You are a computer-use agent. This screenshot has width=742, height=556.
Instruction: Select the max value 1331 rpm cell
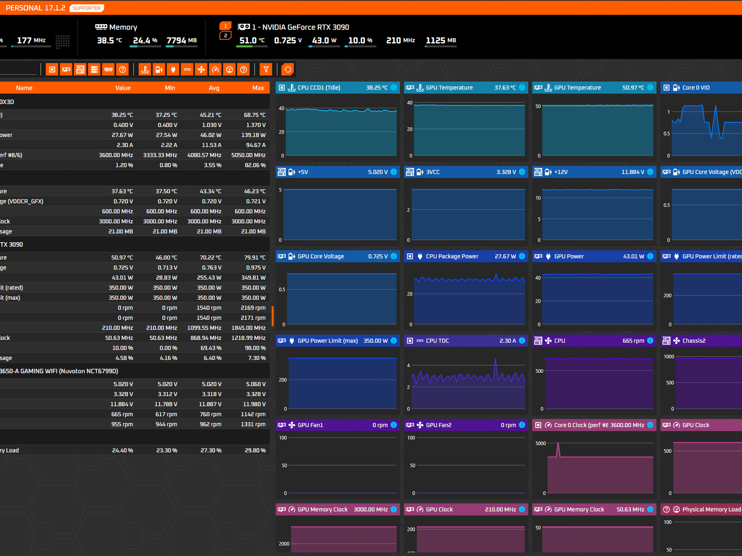(x=253, y=424)
